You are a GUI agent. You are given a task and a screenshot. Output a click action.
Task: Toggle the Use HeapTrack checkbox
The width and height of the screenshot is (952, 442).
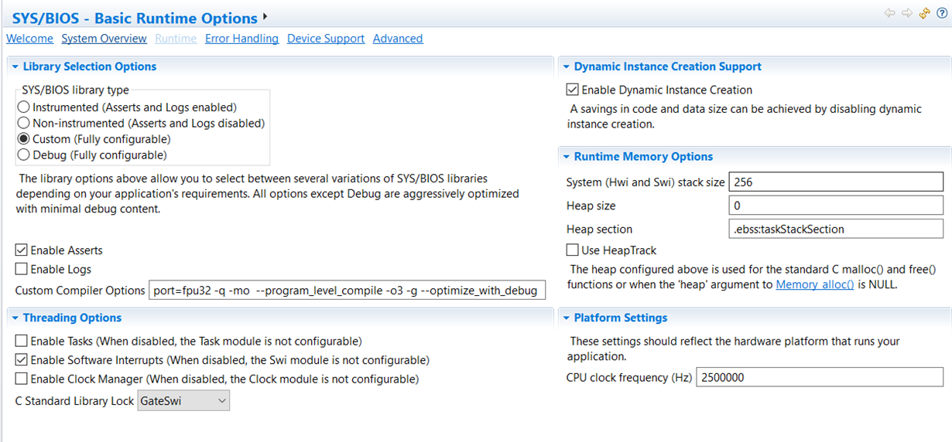coord(573,250)
